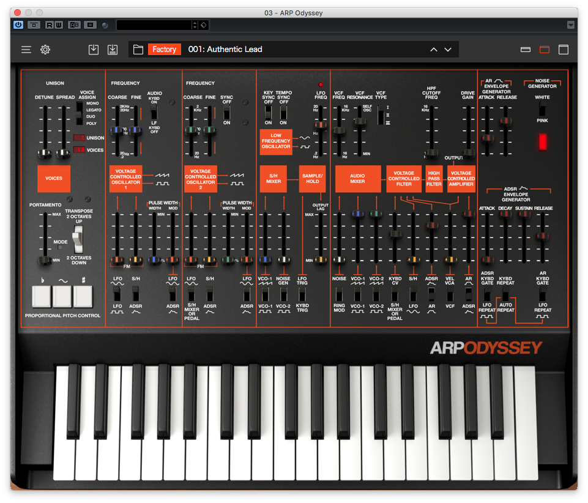Click the Unison Spread slider knob

(x=64, y=154)
